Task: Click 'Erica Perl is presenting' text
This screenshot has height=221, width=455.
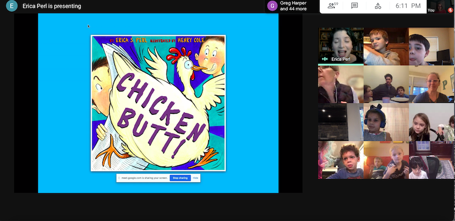Action: (52, 6)
